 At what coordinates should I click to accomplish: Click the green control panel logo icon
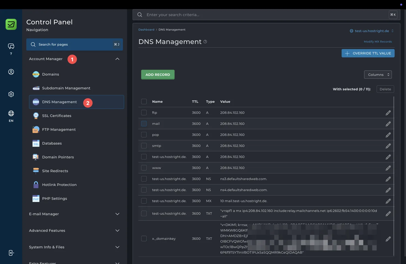[11, 24]
